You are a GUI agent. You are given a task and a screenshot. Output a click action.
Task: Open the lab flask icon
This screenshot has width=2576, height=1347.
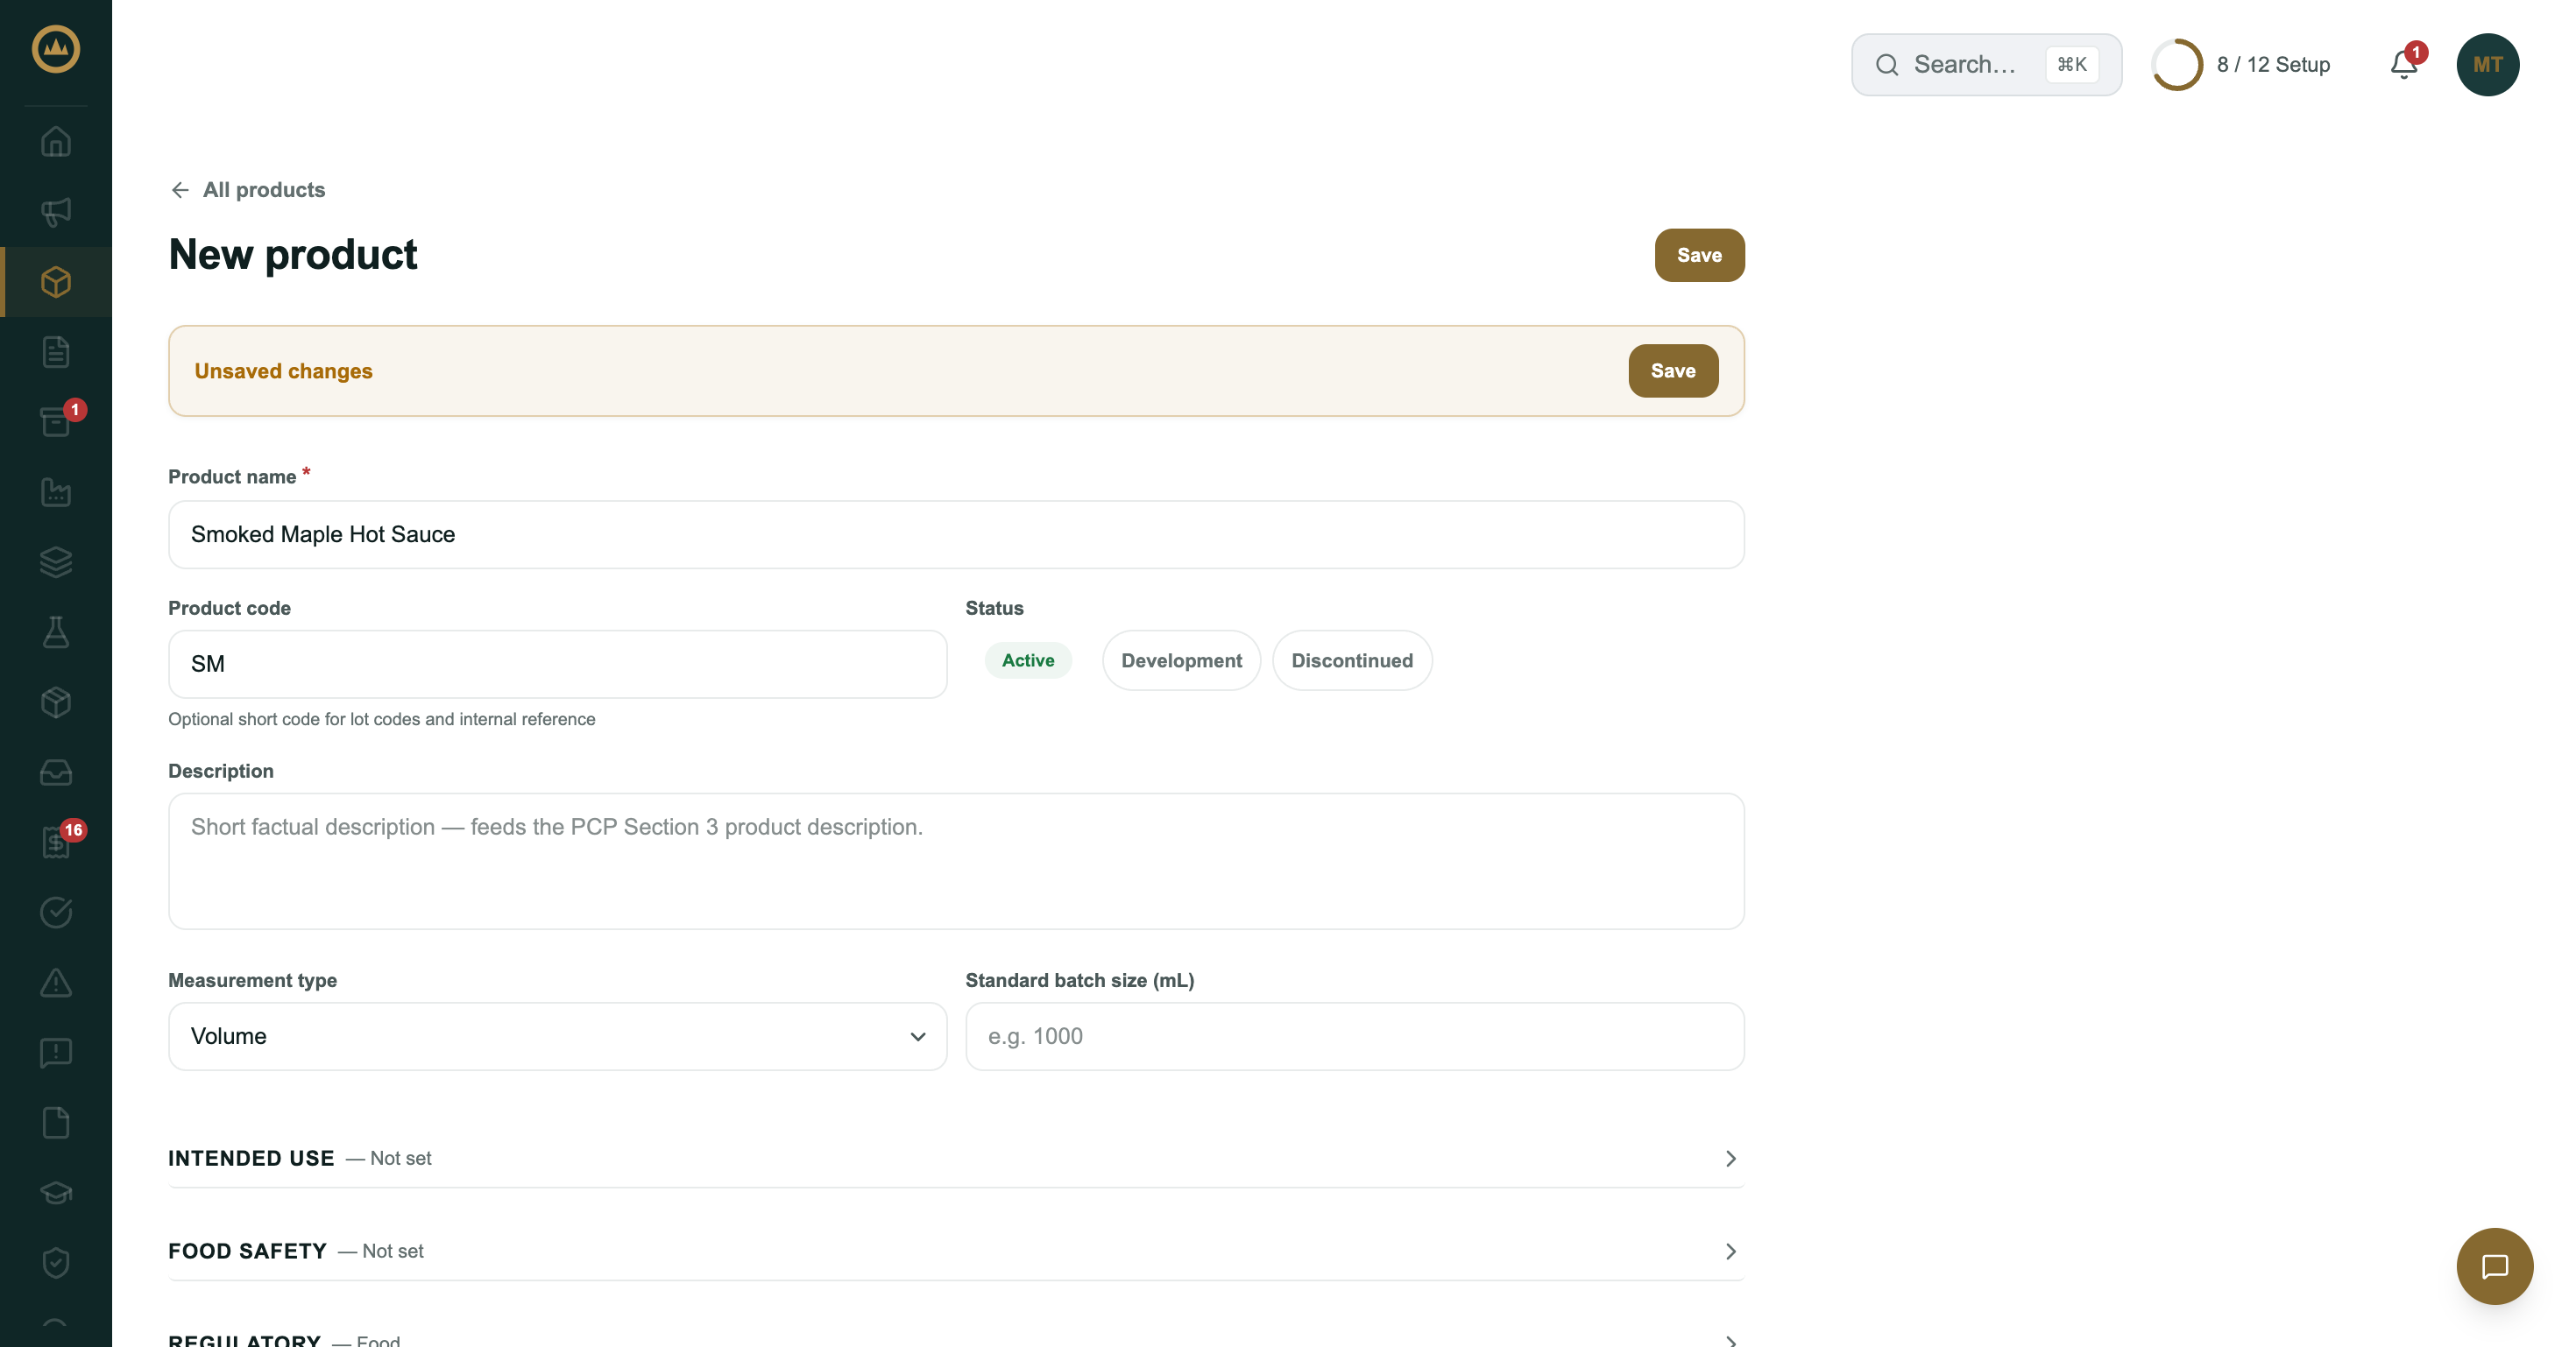pos(56,631)
